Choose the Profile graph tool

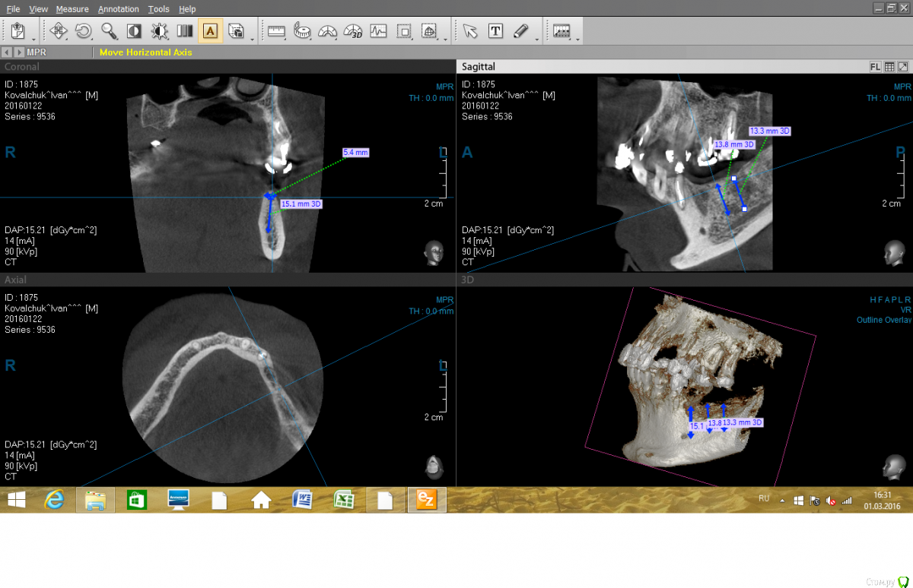click(x=378, y=31)
